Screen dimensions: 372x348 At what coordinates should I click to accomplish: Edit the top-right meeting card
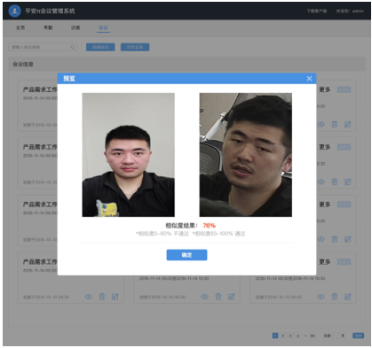(347, 124)
